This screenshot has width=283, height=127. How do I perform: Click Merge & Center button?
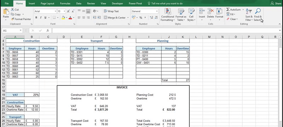click(115, 18)
